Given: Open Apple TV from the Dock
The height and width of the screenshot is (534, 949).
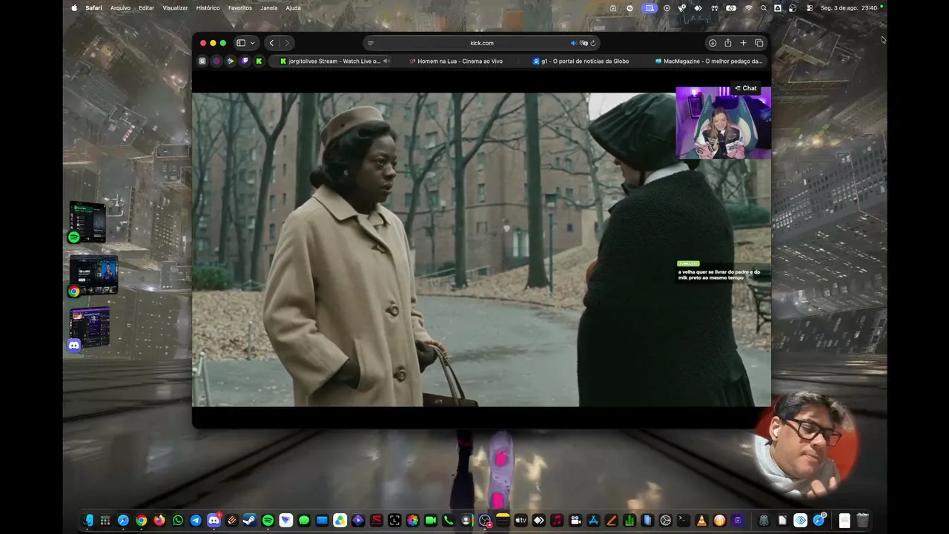Looking at the screenshot, I should (x=520, y=521).
